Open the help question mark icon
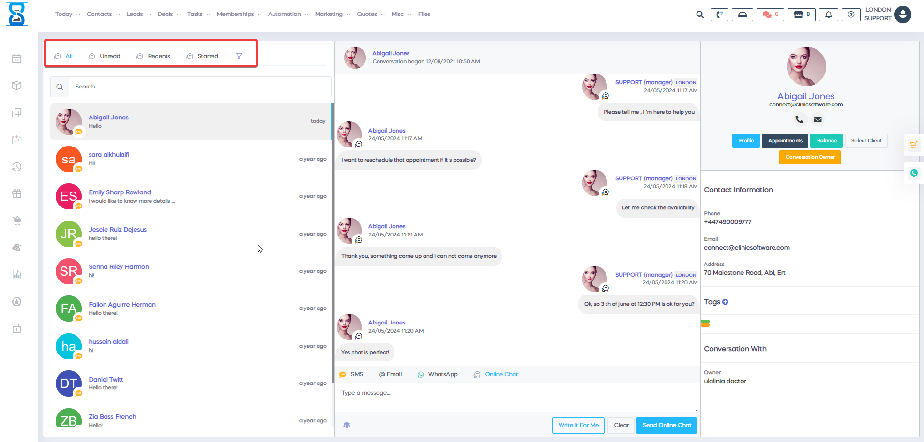The width and height of the screenshot is (924, 442). coord(851,15)
